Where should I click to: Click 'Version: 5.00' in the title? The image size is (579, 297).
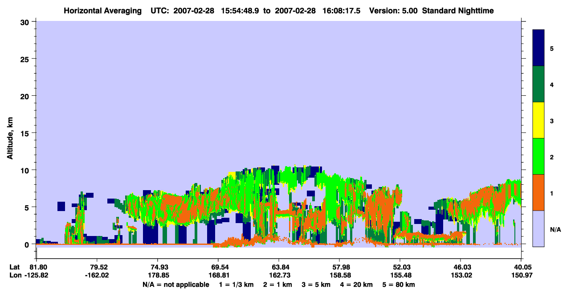tap(393, 10)
